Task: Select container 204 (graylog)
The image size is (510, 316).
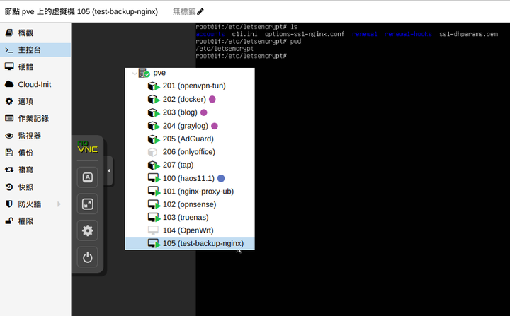Action: pos(190,126)
